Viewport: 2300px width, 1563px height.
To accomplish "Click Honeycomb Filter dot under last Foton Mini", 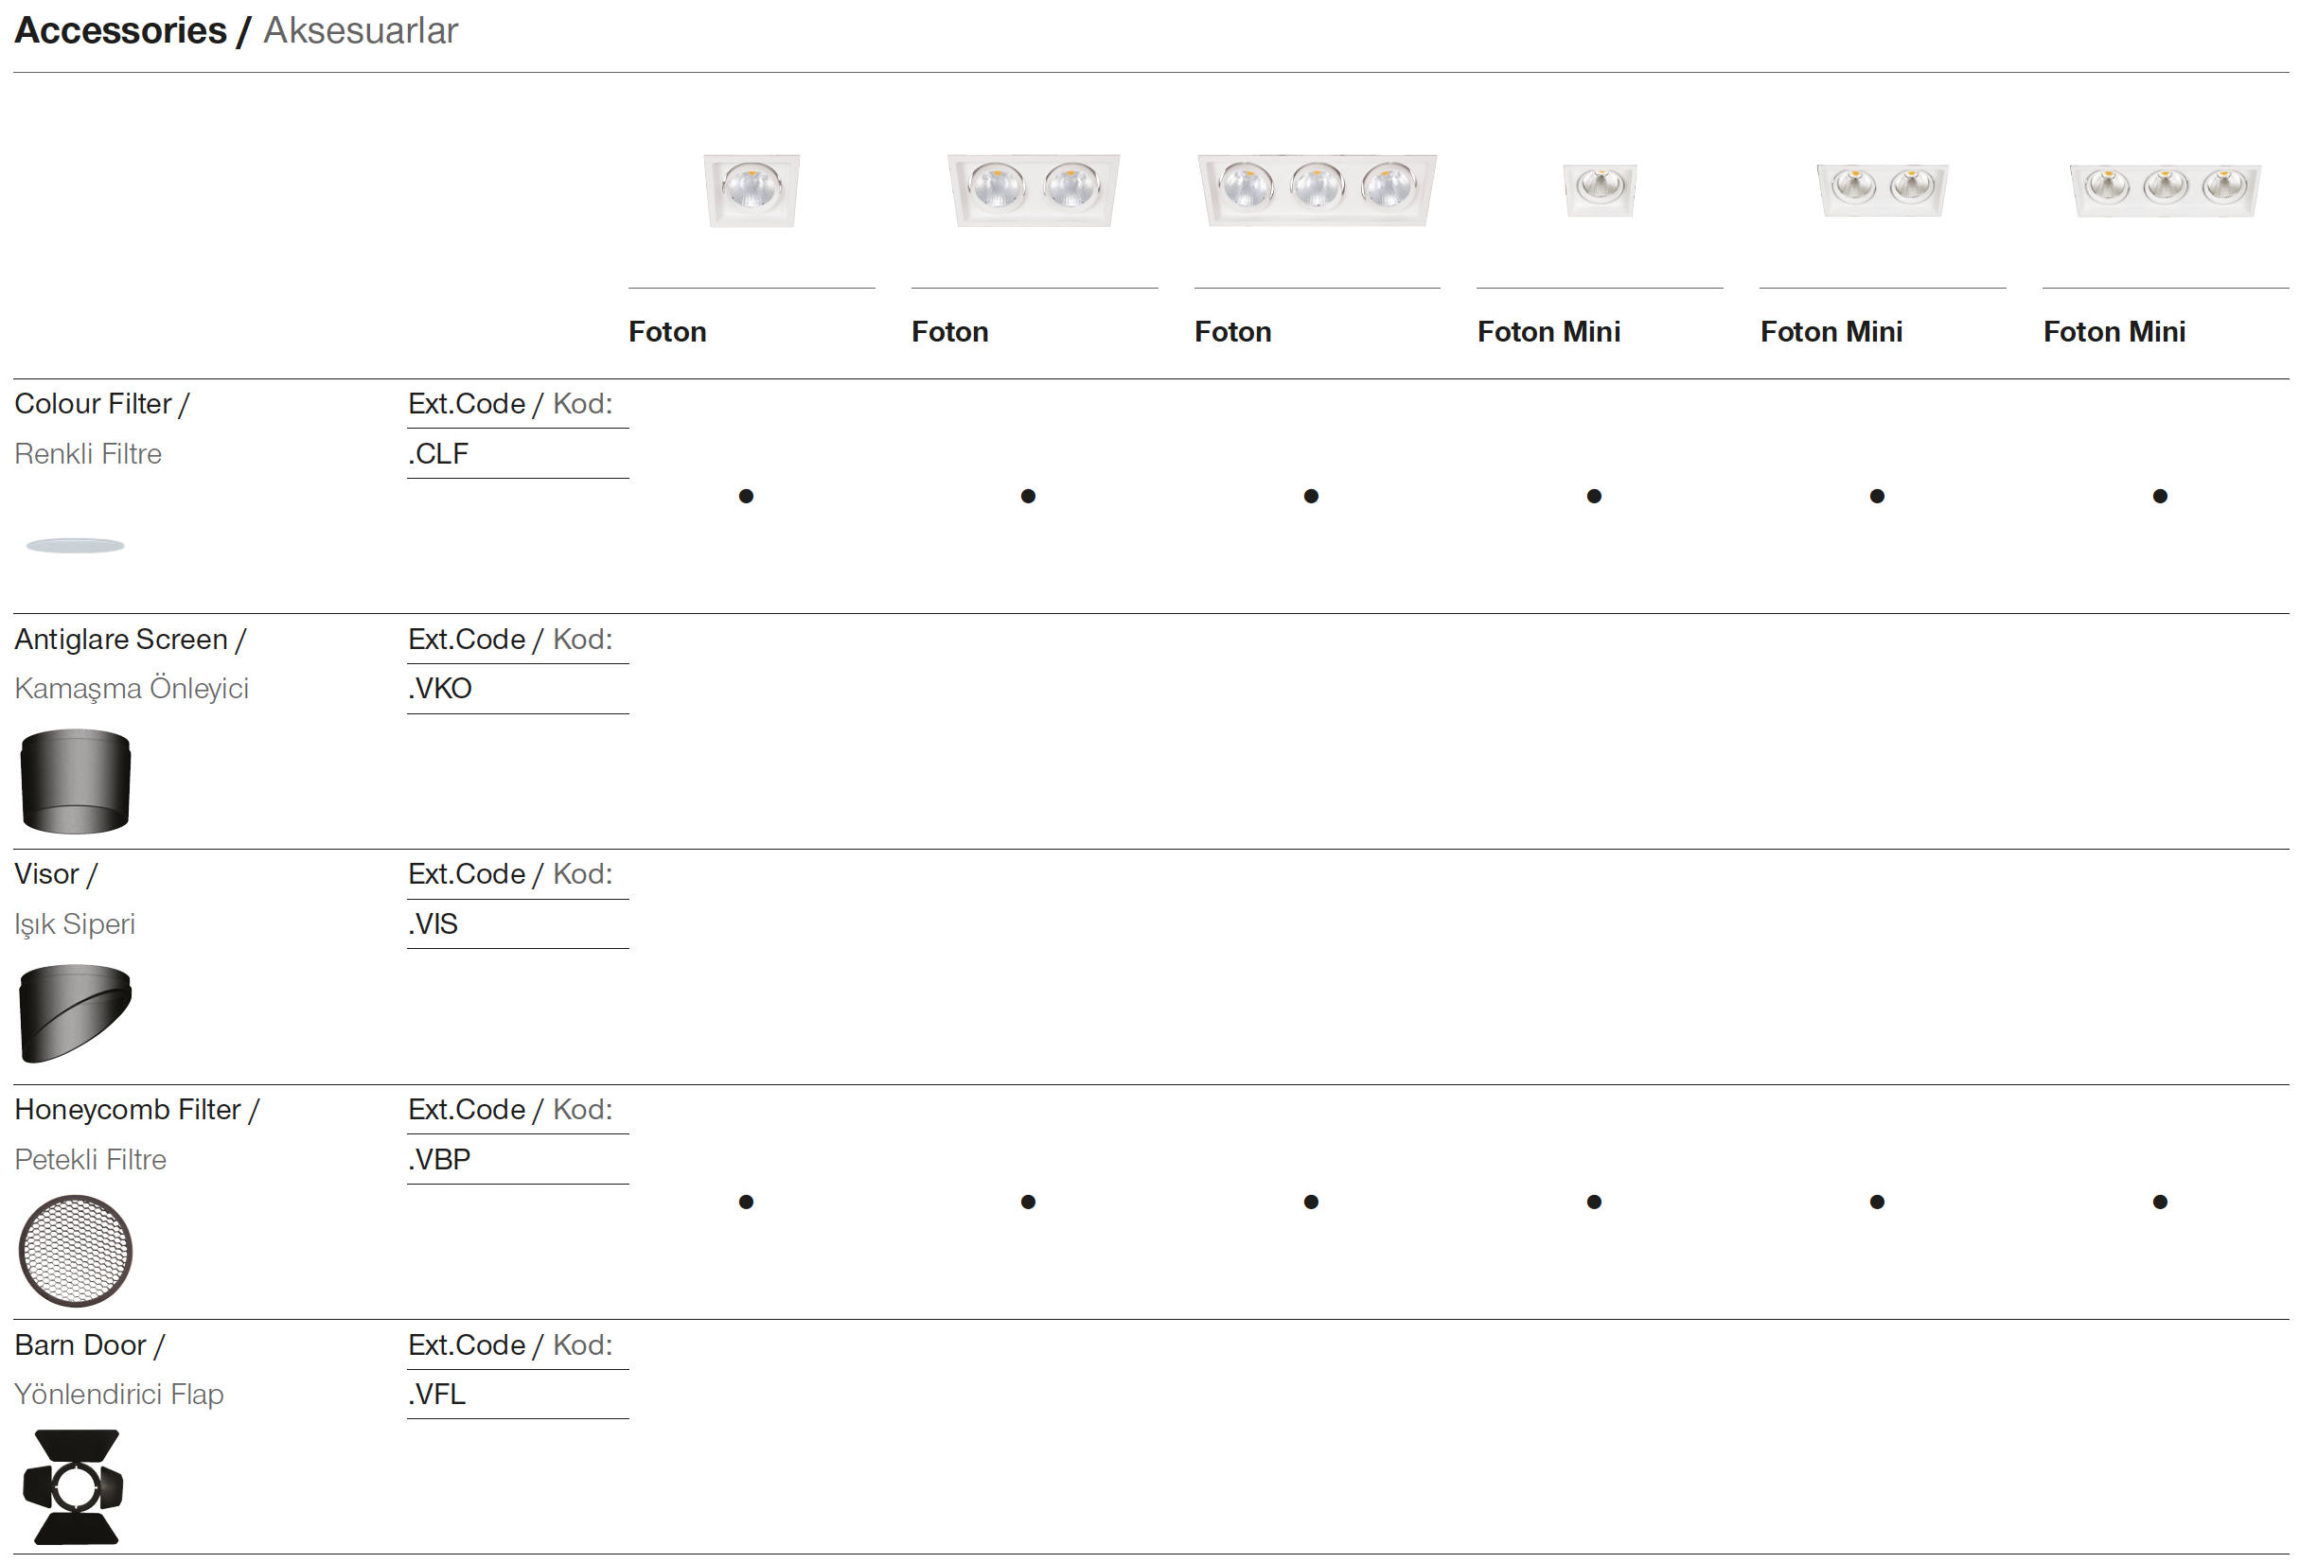I will (2160, 1202).
